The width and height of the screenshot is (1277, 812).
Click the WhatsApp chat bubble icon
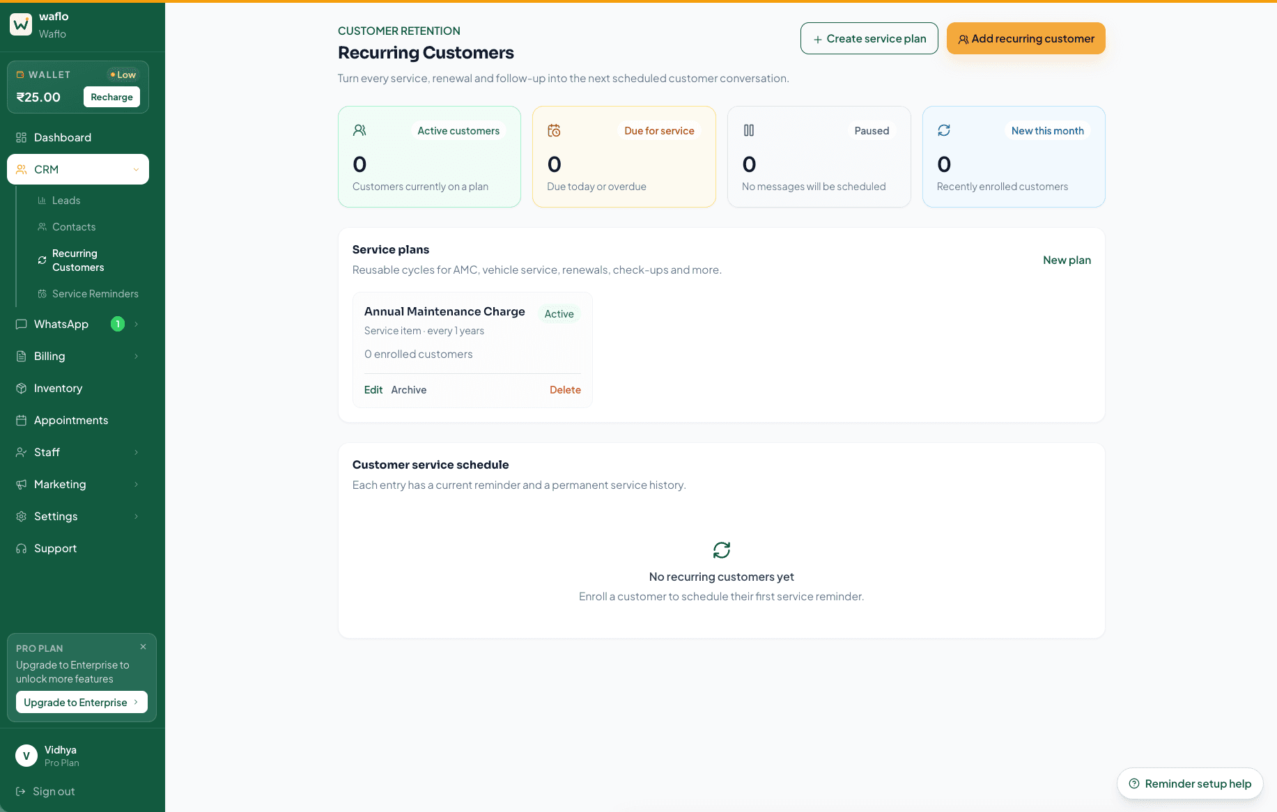[21, 324]
